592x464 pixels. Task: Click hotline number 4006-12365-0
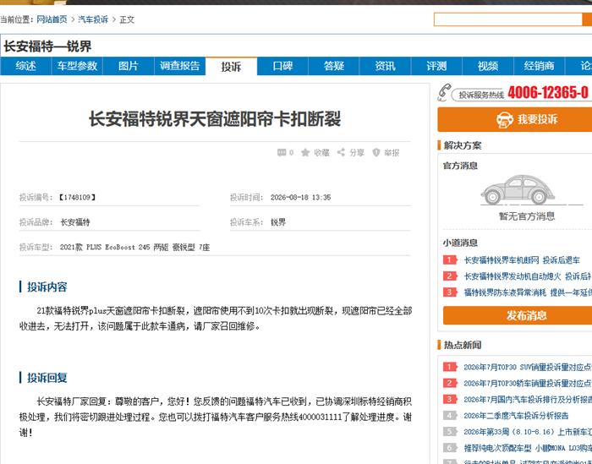pos(548,92)
